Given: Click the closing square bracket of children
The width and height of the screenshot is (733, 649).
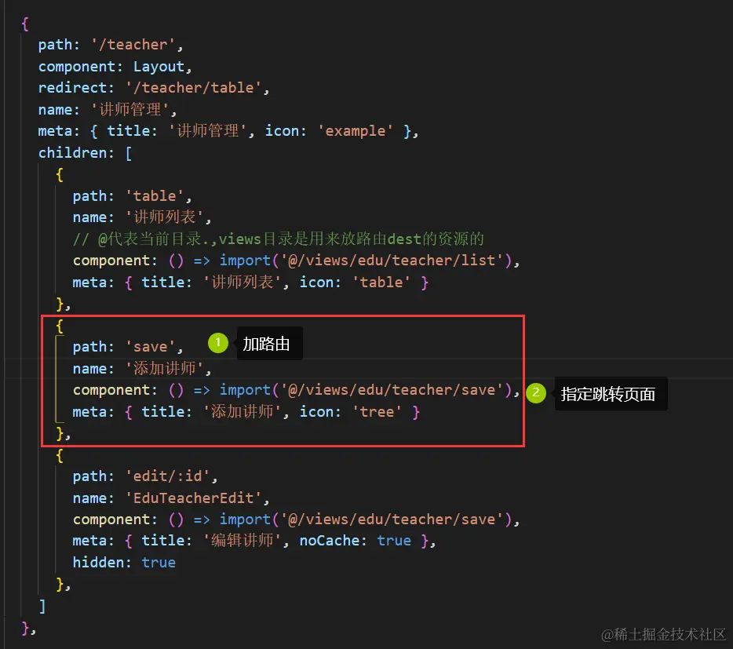Looking at the screenshot, I should pos(42,606).
